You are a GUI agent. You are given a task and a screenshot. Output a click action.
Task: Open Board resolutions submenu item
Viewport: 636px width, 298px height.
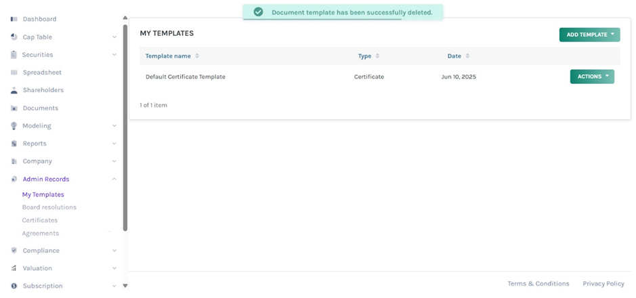tap(49, 207)
